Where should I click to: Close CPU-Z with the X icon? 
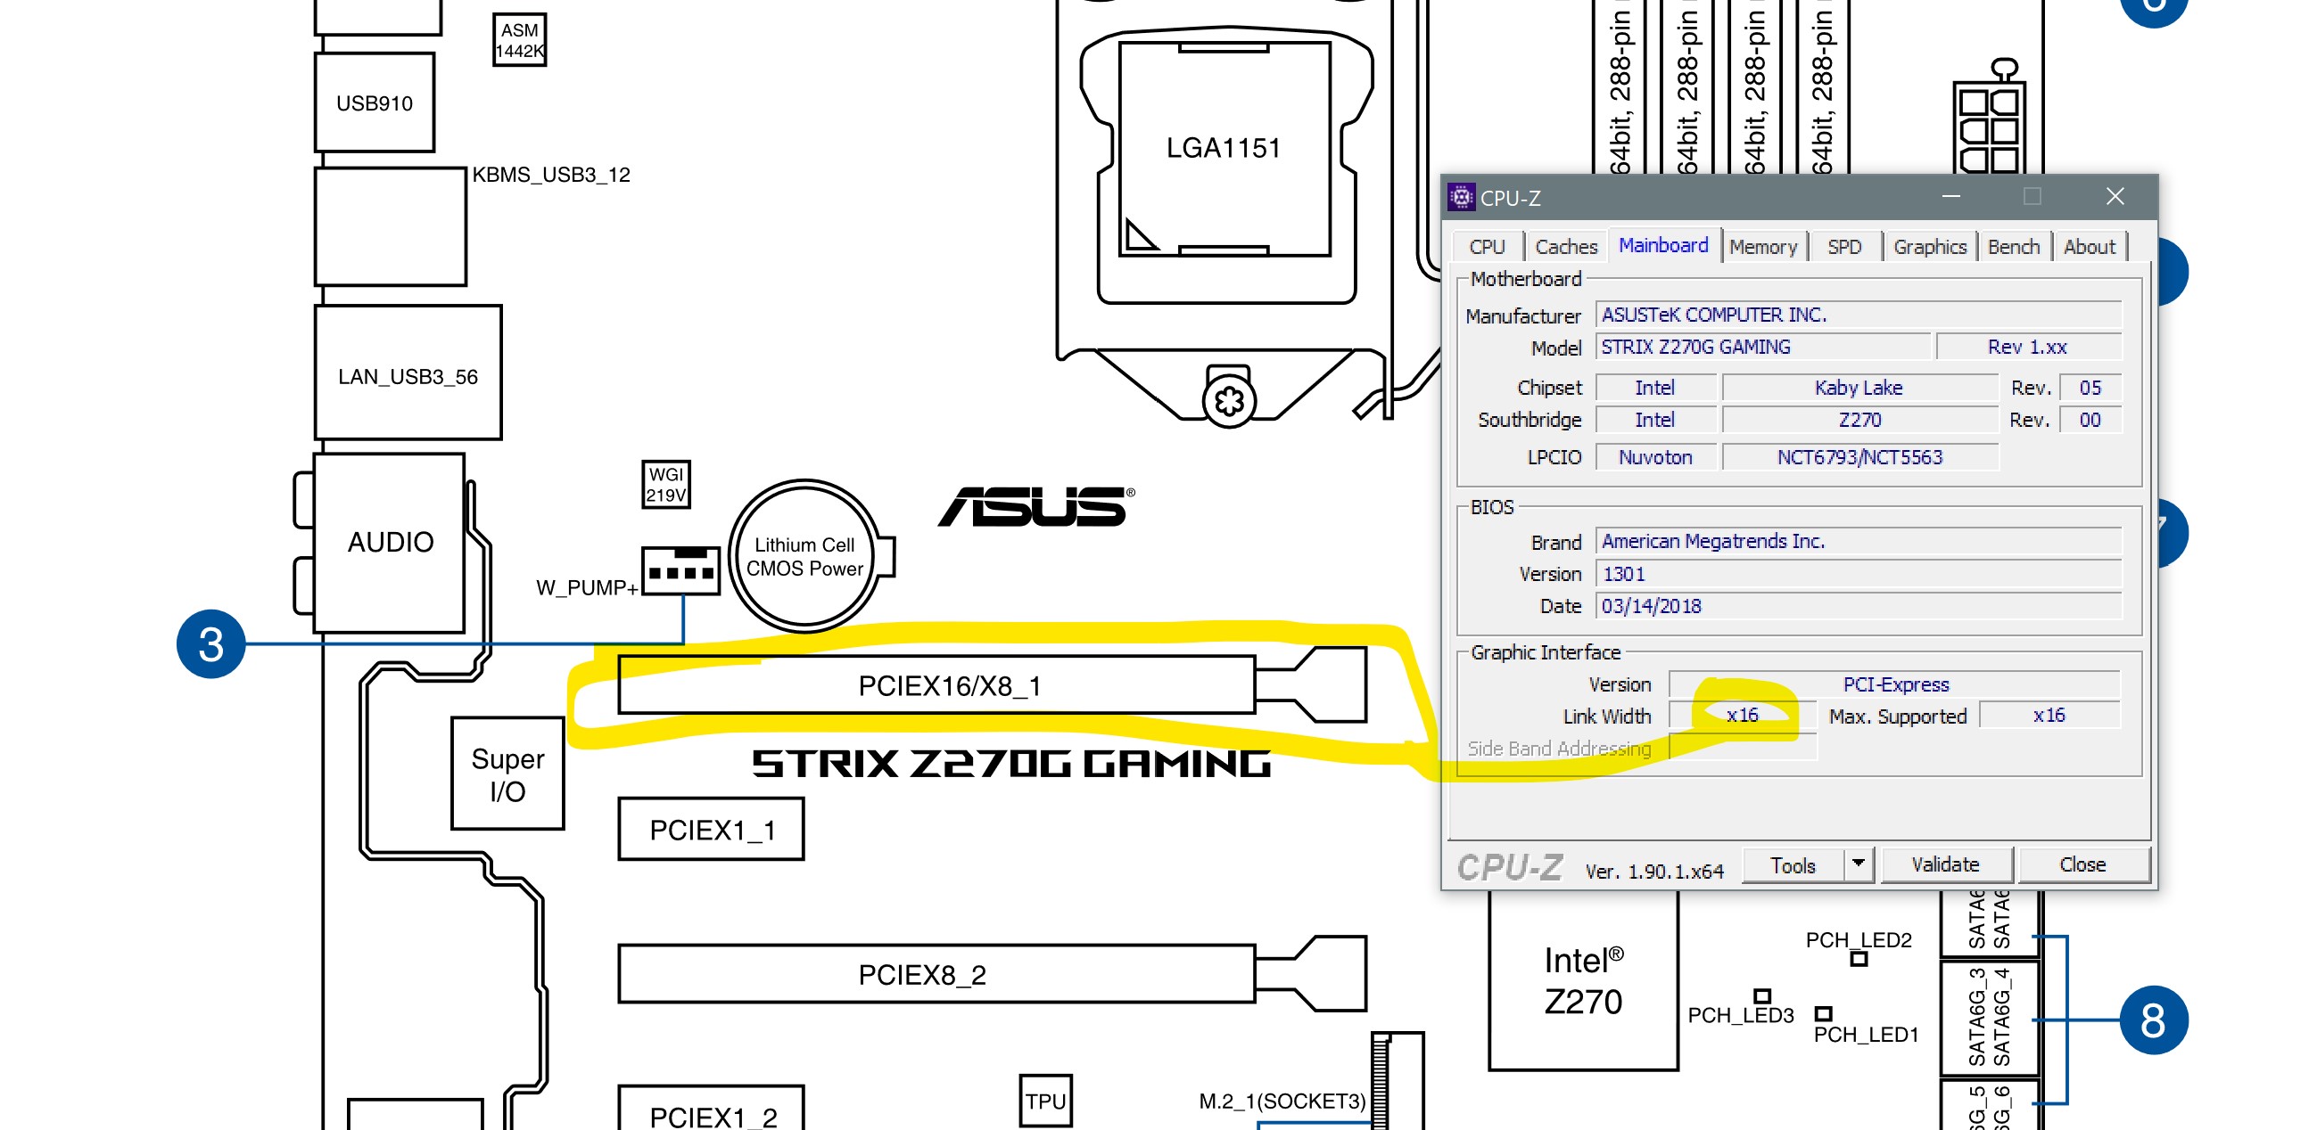[2115, 196]
